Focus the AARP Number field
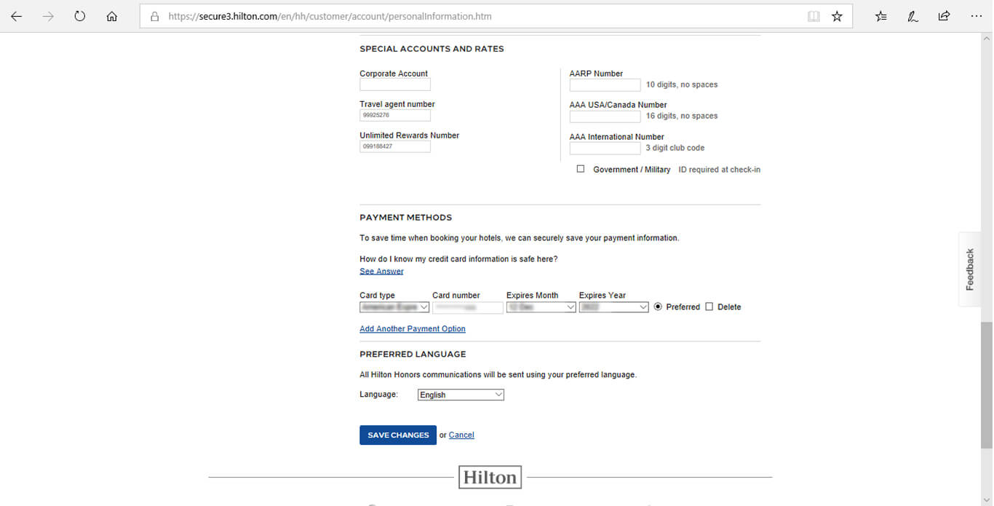This screenshot has height=506, width=994. 605,84
